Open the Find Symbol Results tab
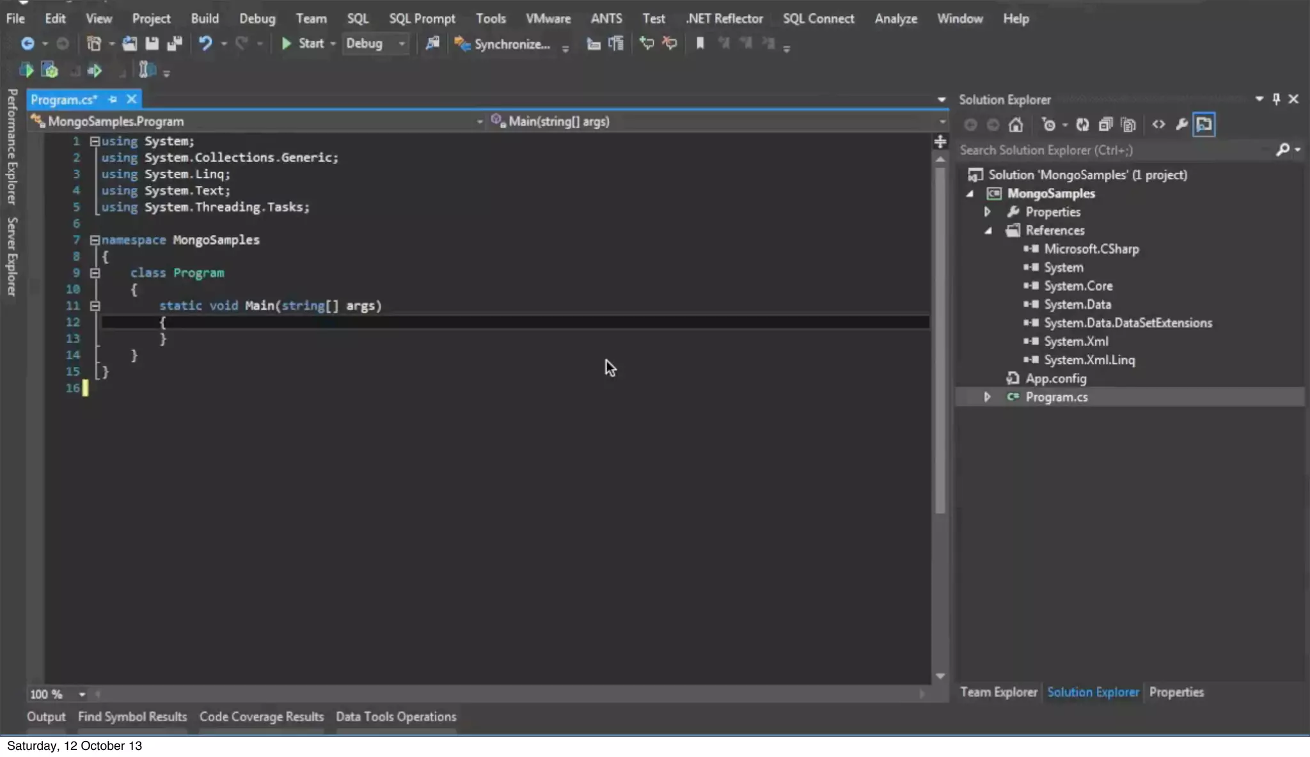This screenshot has width=1310, height=757. click(132, 717)
